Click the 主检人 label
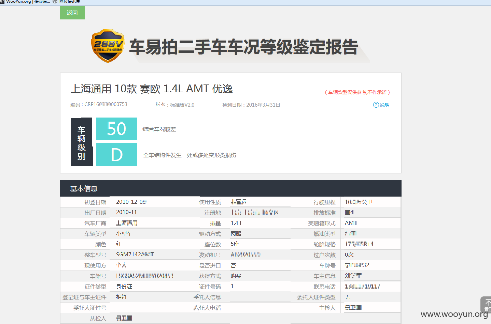The height and width of the screenshot is (324, 491). [327, 308]
